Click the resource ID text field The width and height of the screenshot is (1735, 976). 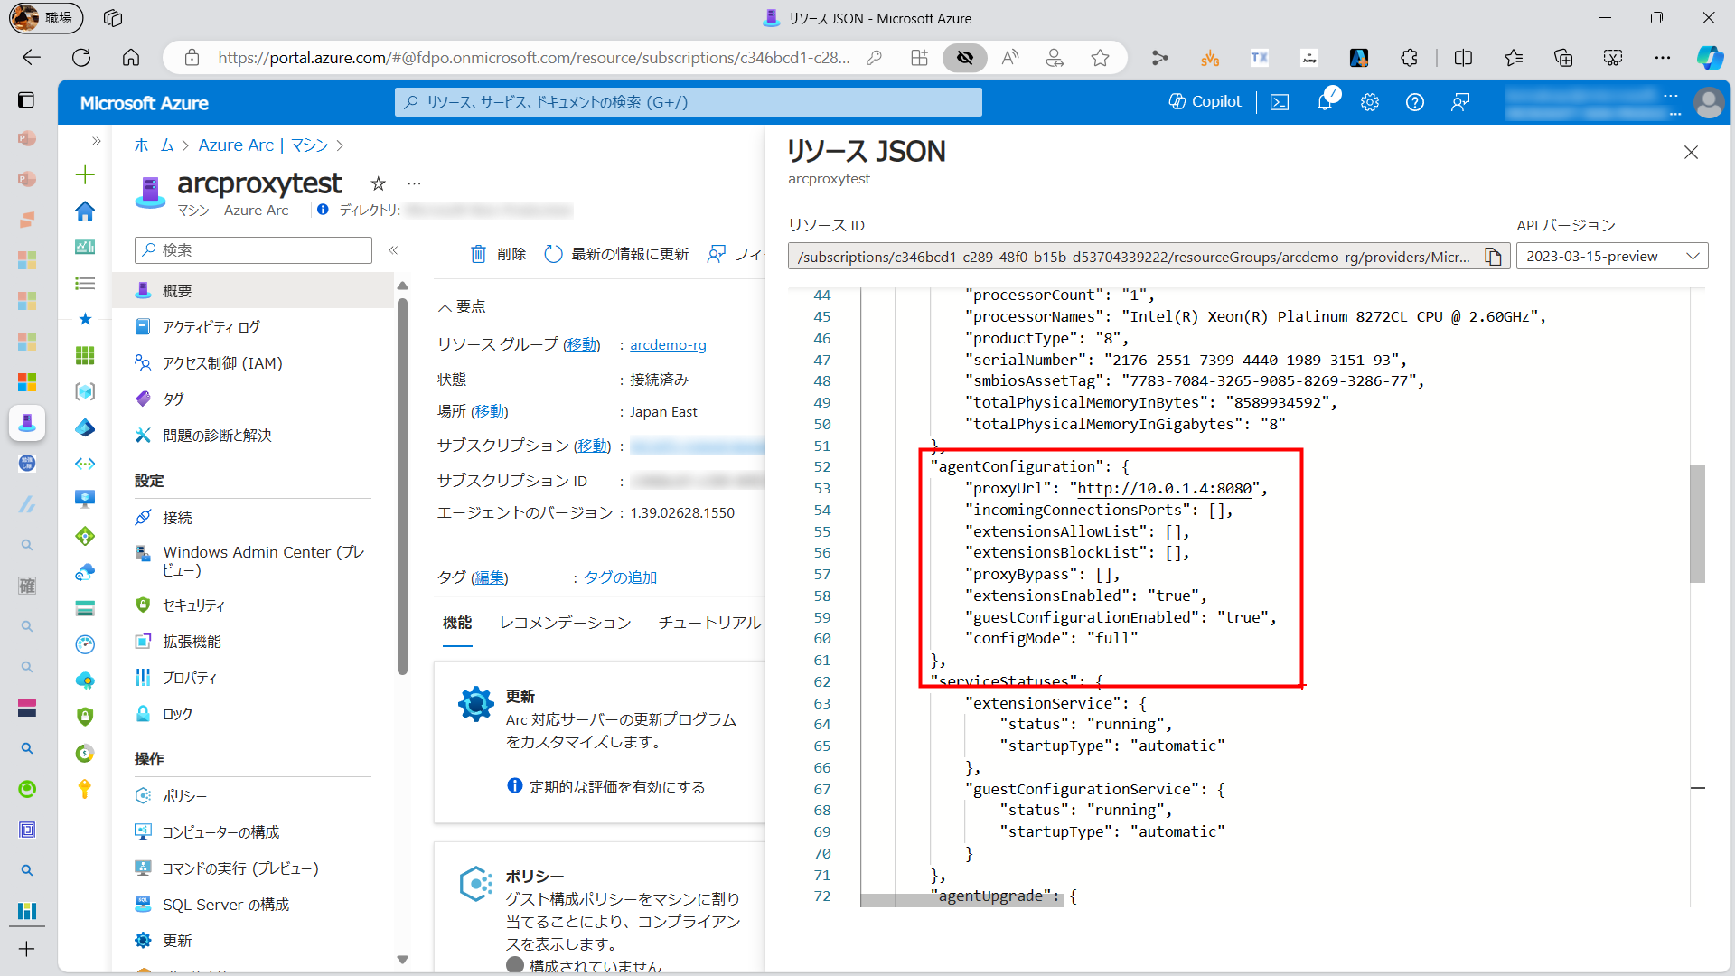tap(1134, 257)
